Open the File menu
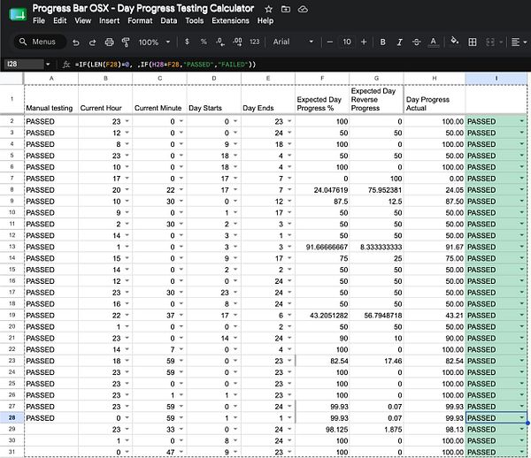This screenshot has width=531, height=458. click(39, 20)
